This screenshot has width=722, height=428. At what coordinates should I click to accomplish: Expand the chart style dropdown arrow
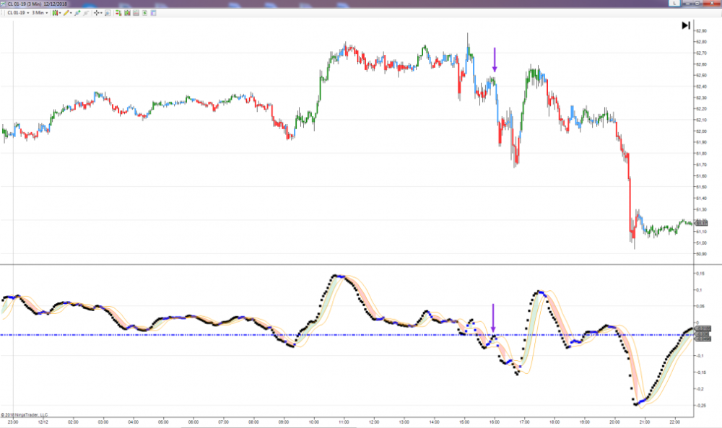[x=61, y=13]
